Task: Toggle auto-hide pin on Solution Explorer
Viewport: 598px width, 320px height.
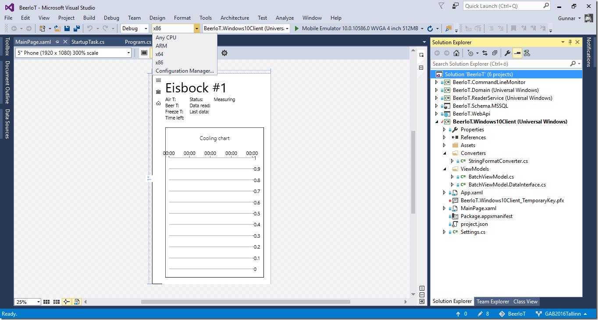Action: tap(570, 42)
